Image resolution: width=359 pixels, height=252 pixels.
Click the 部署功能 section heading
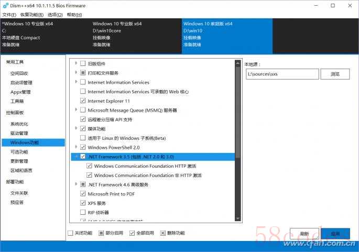(x=15, y=182)
